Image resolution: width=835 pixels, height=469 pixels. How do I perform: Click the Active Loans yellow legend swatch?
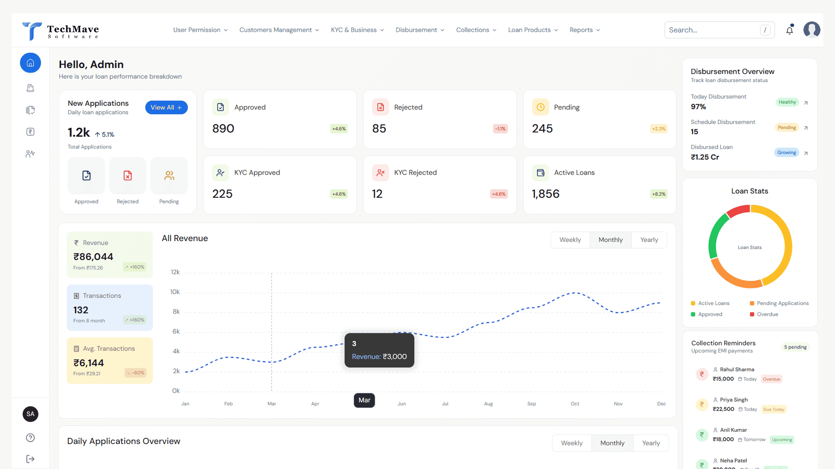point(693,303)
